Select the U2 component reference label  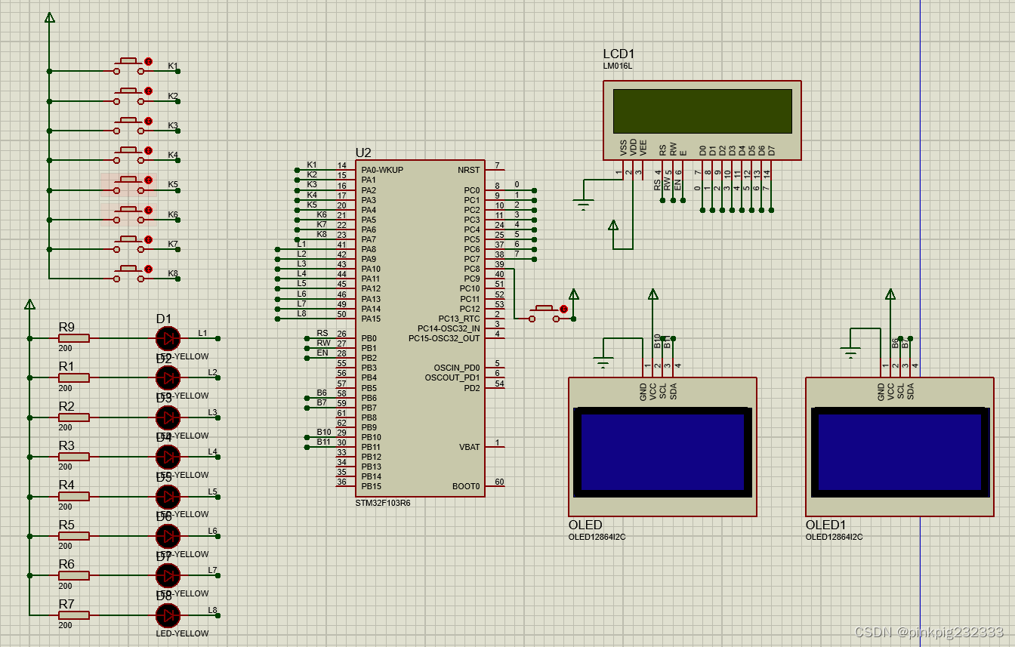[x=363, y=153]
